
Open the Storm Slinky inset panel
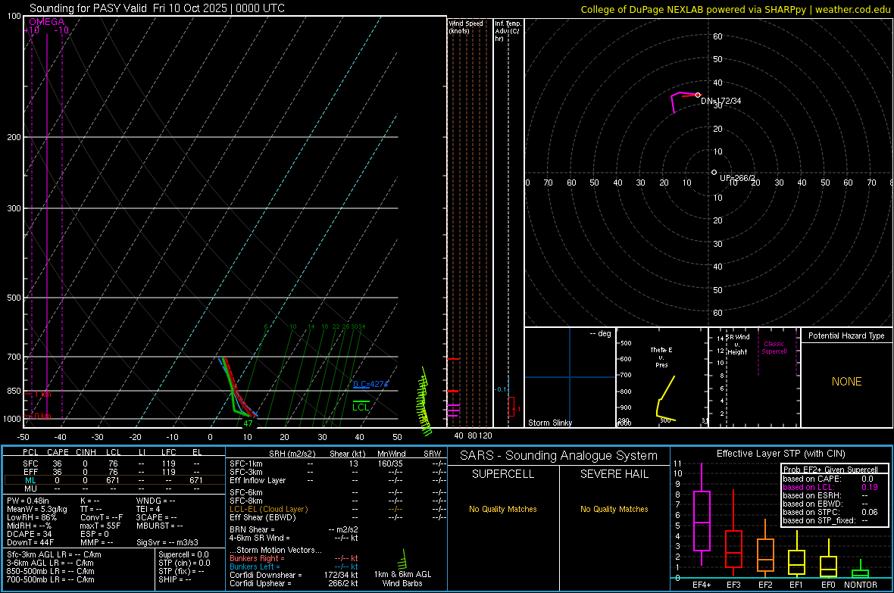pos(570,379)
